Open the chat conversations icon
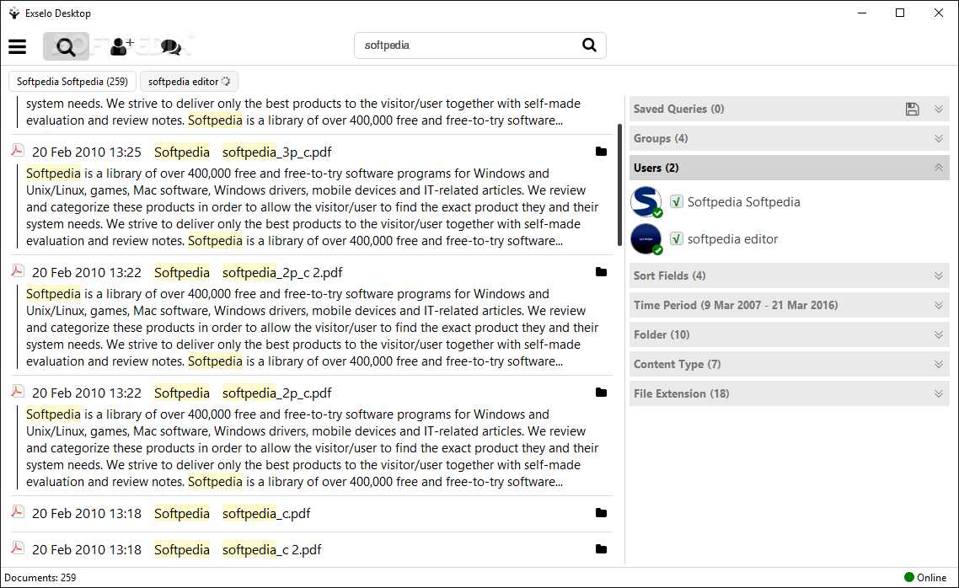The image size is (959, 588). tap(170, 46)
